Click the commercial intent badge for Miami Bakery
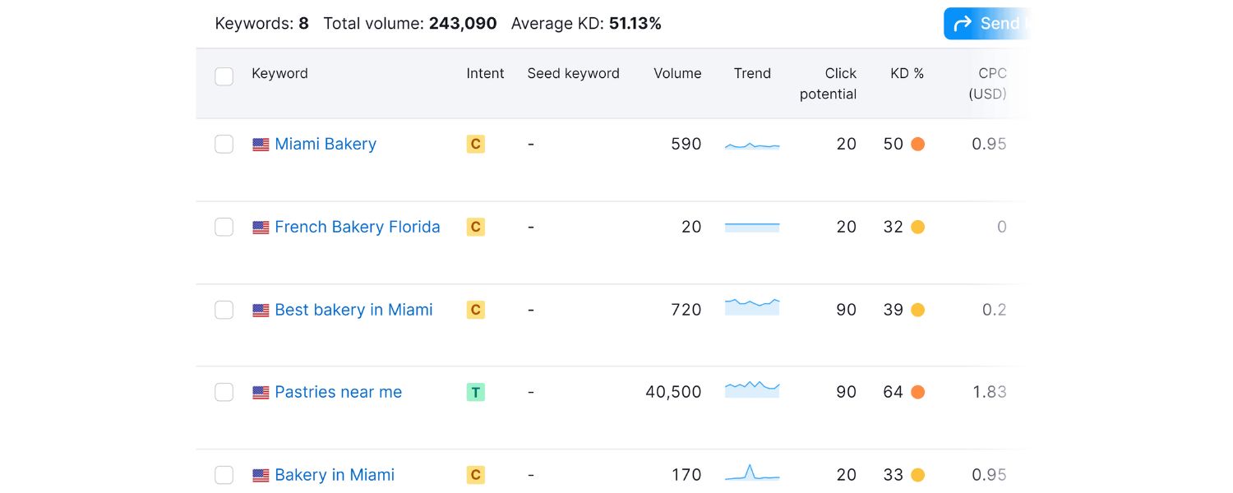This screenshot has width=1233, height=493. click(475, 144)
